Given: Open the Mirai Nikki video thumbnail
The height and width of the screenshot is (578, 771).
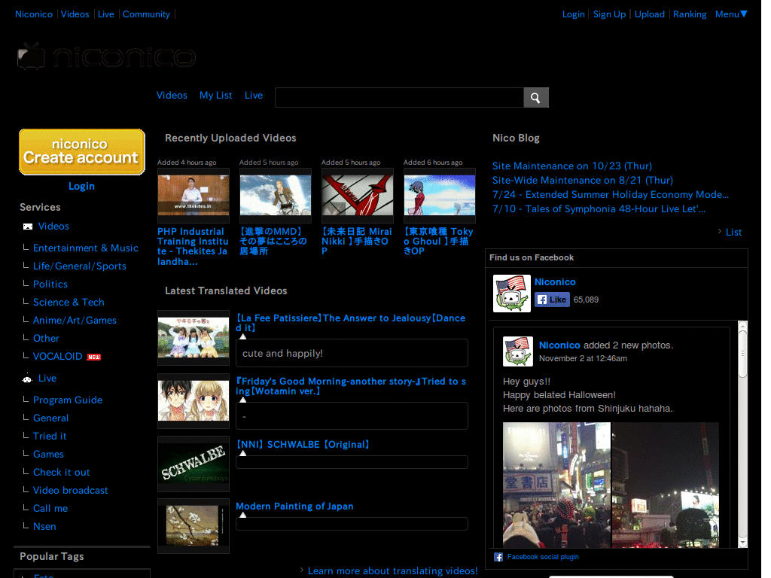Looking at the screenshot, I should pyautogui.click(x=358, y=196).
